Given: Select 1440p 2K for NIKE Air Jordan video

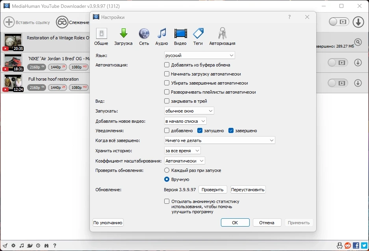Looking at the screenshot, I should click(x=57, y=67).
